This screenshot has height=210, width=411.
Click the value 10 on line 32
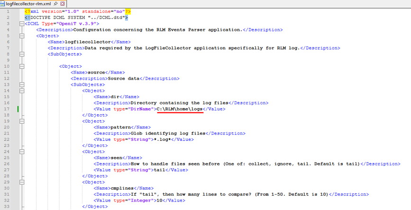(160, 201)
